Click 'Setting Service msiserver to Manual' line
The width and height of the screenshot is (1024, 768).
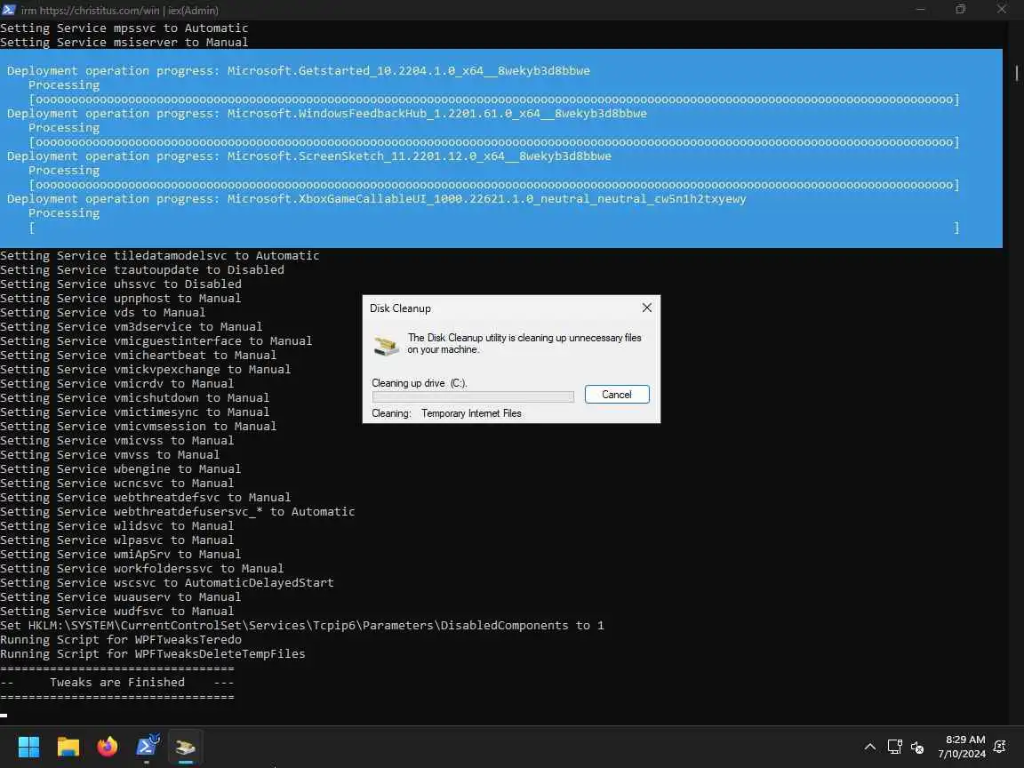[124, 43]
